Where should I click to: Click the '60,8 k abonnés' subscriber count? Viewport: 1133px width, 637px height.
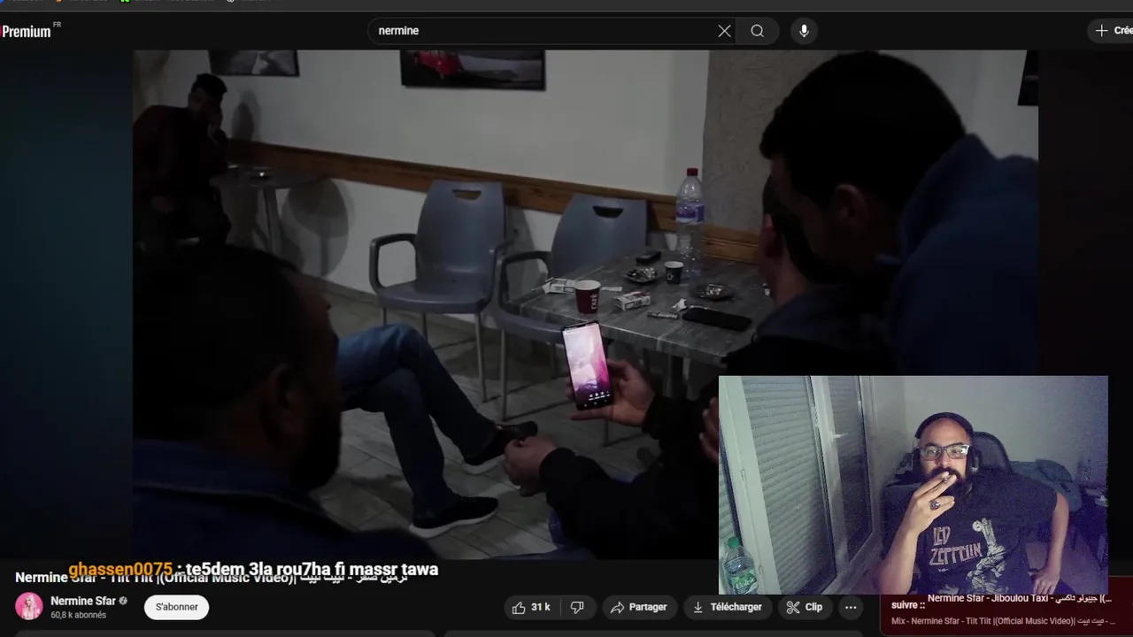click(78, 615)
